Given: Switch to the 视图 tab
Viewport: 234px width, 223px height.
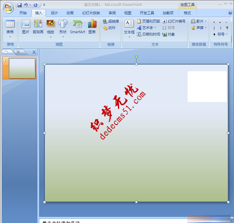Looking at the screenshot, I should click(128, 13).
